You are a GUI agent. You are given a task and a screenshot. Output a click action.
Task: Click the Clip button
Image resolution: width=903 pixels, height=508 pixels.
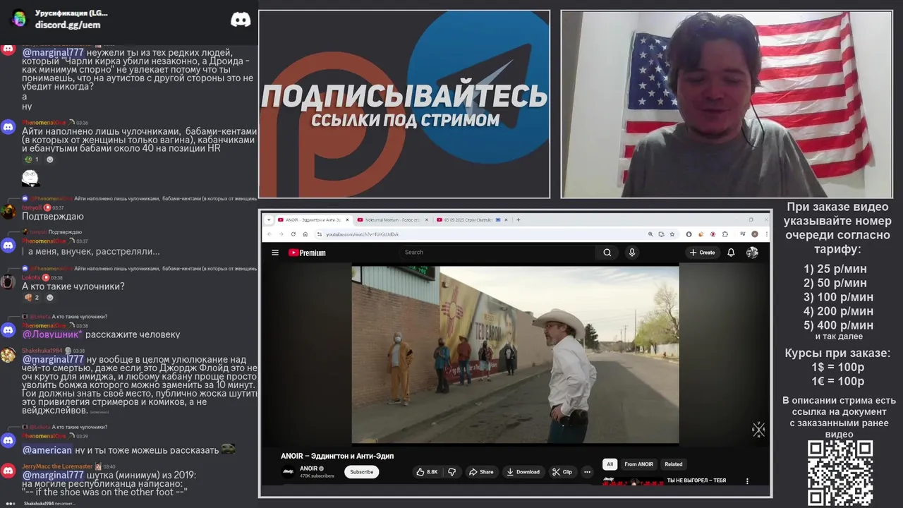point(562,472)
